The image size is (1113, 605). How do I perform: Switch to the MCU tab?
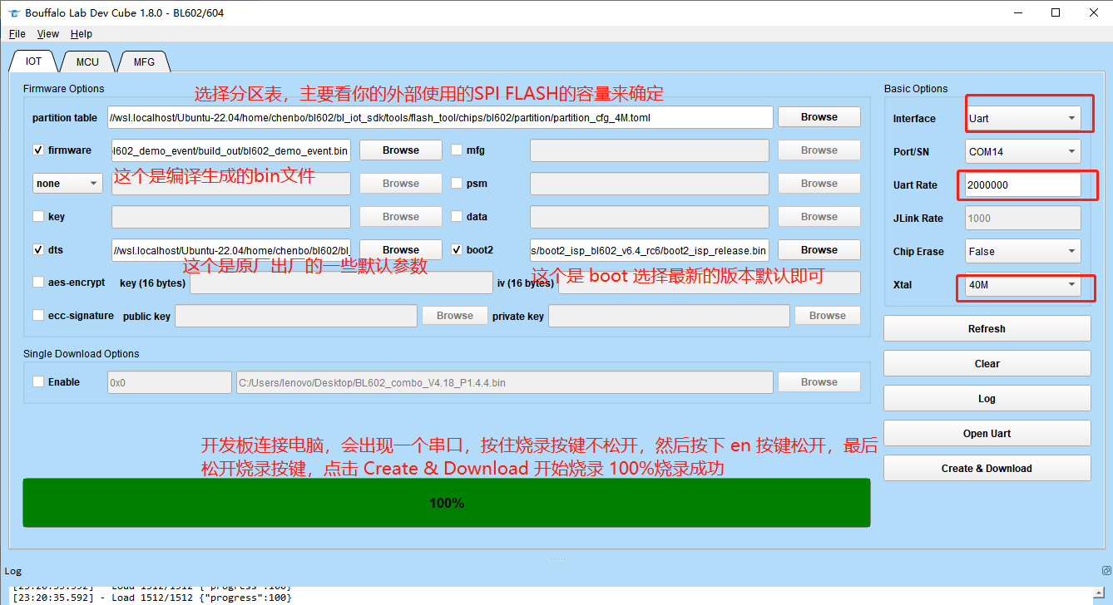pyautogui.click(x=87, y=61)
